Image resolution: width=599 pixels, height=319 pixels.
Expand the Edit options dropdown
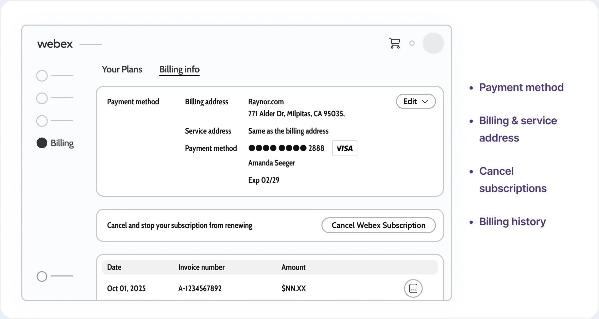(x=416, y=101)
